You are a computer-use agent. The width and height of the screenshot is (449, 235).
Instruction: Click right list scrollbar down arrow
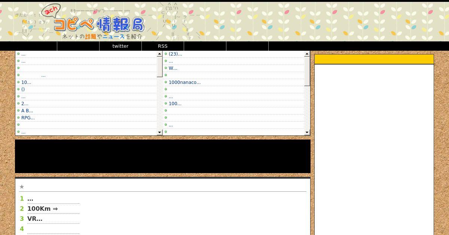[x=307, y=132]
